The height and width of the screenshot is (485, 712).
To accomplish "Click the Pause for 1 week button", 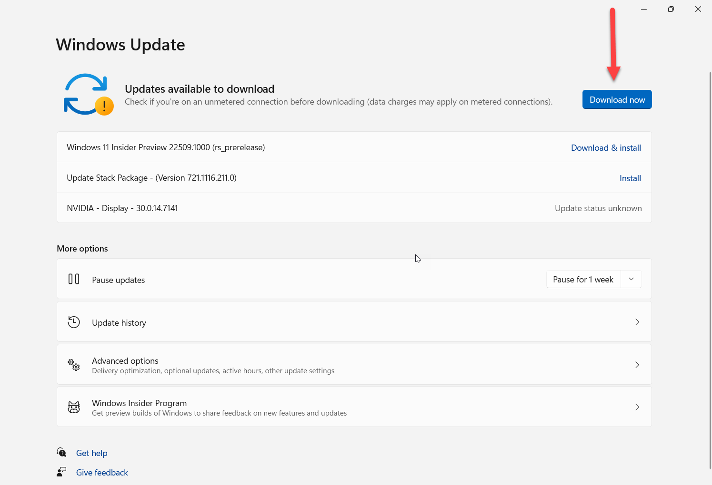I will click(x=583, y=280).
